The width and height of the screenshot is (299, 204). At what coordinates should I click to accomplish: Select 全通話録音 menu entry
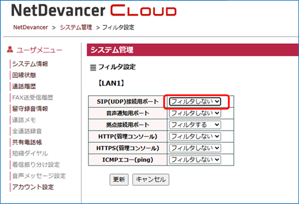27,131
